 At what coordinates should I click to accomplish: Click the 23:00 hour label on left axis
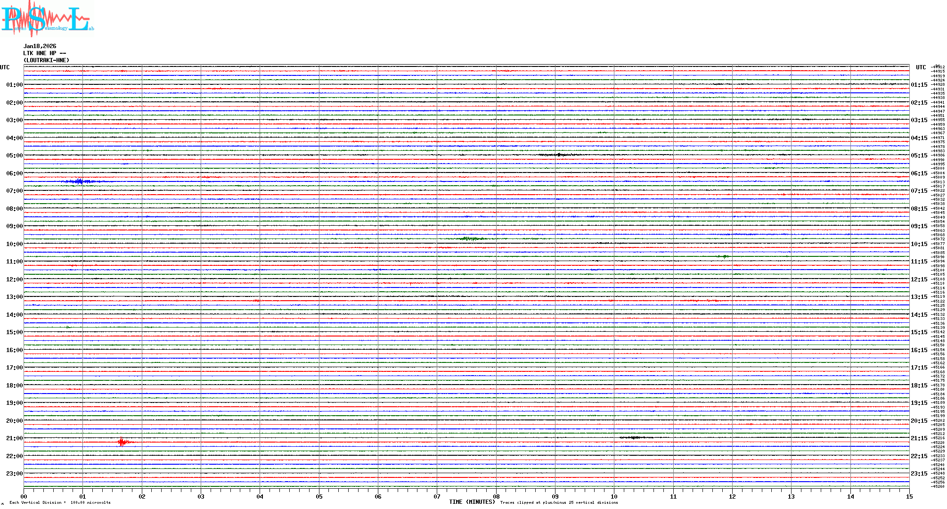(x=14, y=474)
